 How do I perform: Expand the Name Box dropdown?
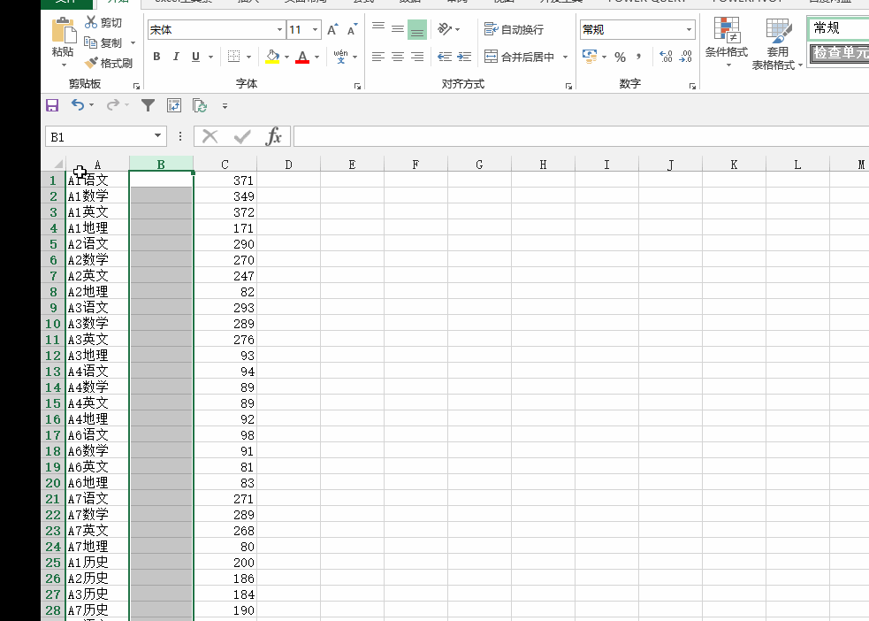pos(158,136)
